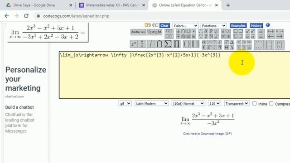
Task: Insert Greek letter delta (lowercase)
Action: pos(219,42)
